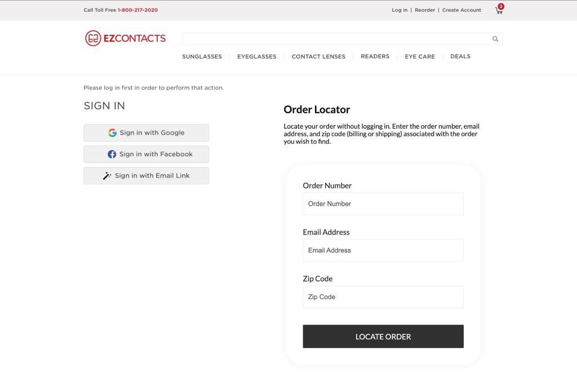The image size is (577, 384).
Task: Click inside the Order Number field
Action: [383, 204]
